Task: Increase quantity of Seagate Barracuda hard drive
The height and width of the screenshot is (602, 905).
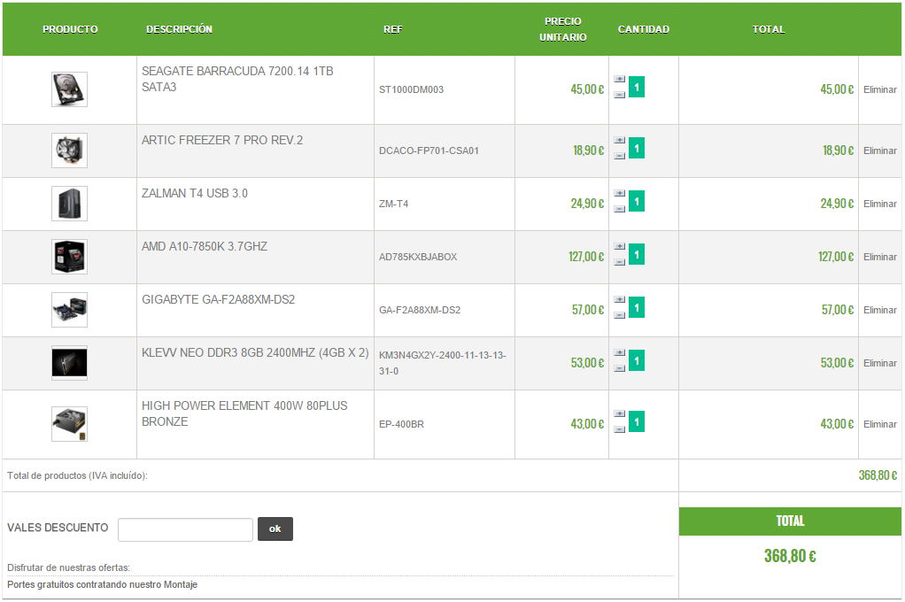Action: pos(619,79)
